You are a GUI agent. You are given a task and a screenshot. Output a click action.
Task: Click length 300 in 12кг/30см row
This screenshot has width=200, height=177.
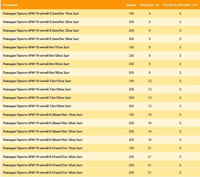coord(131,106)
